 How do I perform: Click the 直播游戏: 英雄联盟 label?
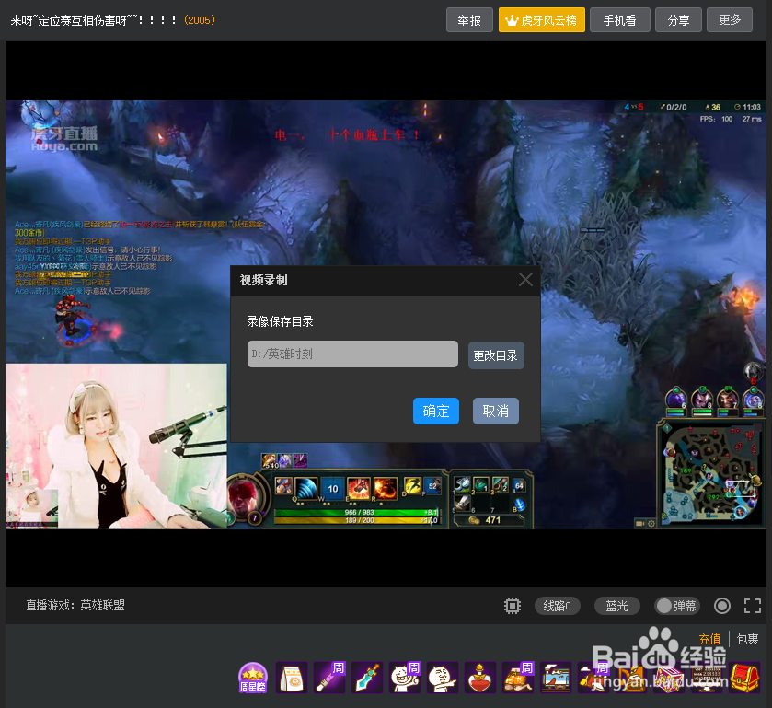(x=75, y=605)
